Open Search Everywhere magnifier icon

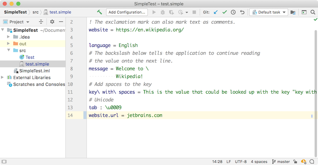tap(312, 12)
